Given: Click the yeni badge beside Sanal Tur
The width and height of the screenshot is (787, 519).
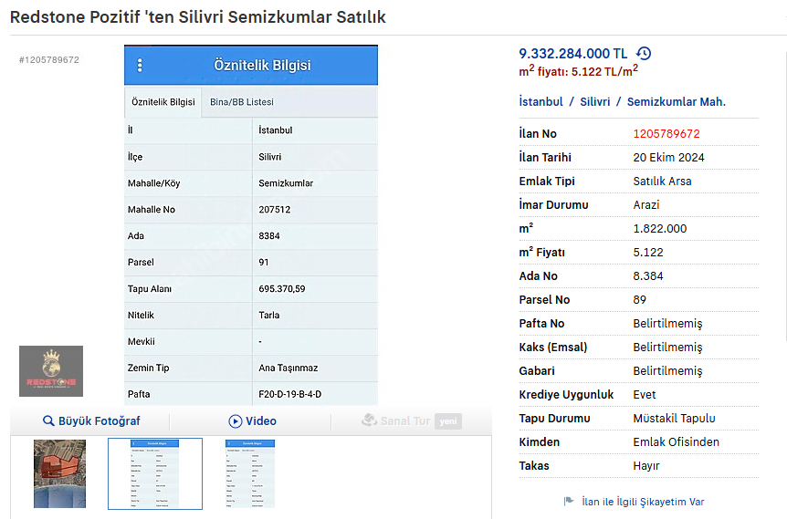Looking at the screenshot, I should click(447, 421).
